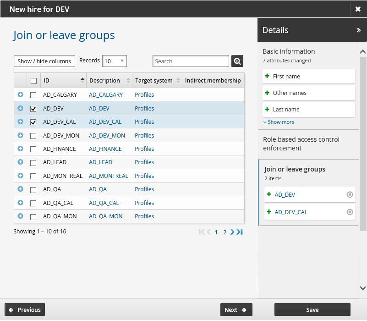Remove AD_DEV_CAL from selected groups
367x321 pixels.
click(x=350, y=212)
